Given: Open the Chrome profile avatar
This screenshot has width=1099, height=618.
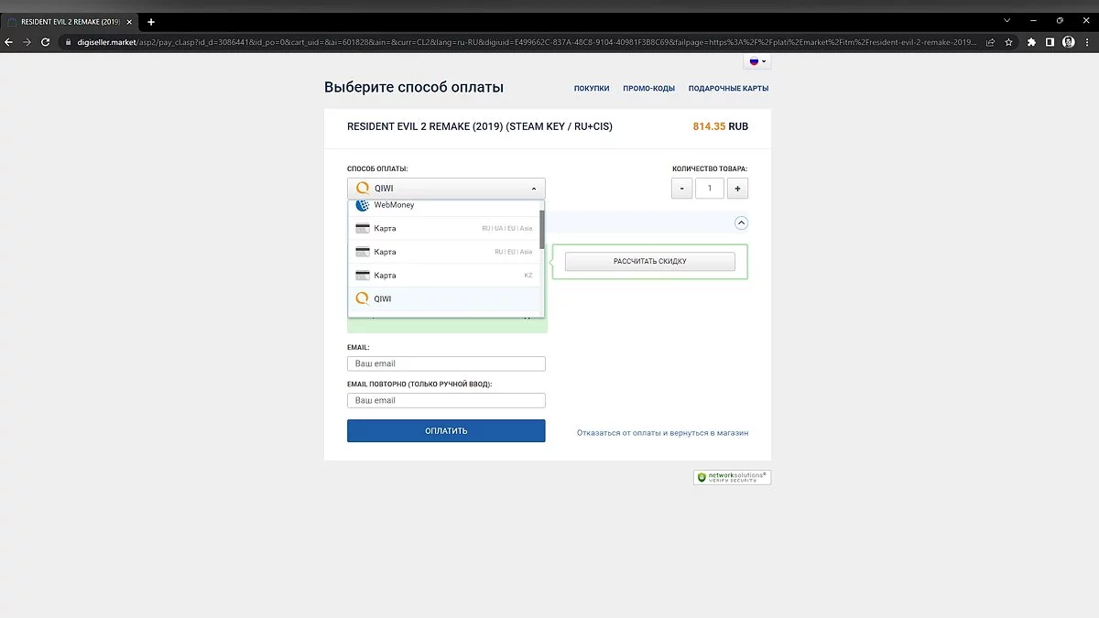Looking at the screenshot, I should (x=1068, y=42).
